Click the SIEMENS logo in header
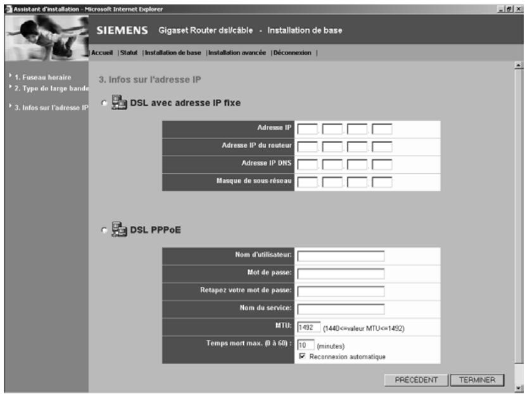The image size is (525, 394). 122,30
